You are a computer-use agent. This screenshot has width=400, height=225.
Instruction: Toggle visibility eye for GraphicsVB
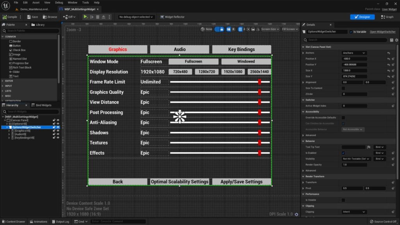coord(58,131)
